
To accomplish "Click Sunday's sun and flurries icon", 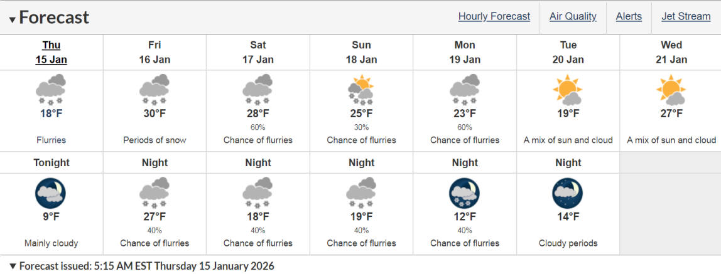I will tap(361, 90).
